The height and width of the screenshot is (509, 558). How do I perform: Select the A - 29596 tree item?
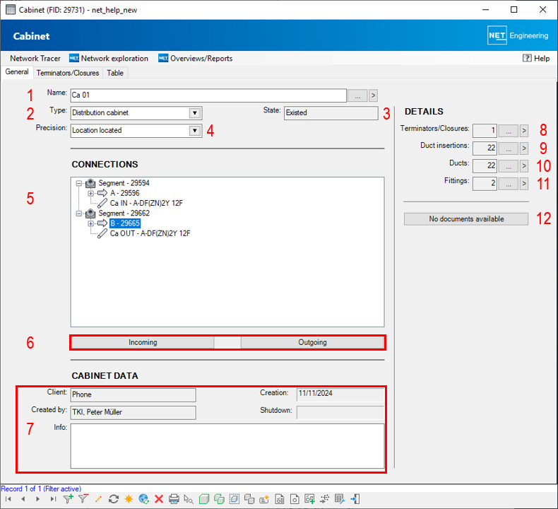click(x=125, y=194)
